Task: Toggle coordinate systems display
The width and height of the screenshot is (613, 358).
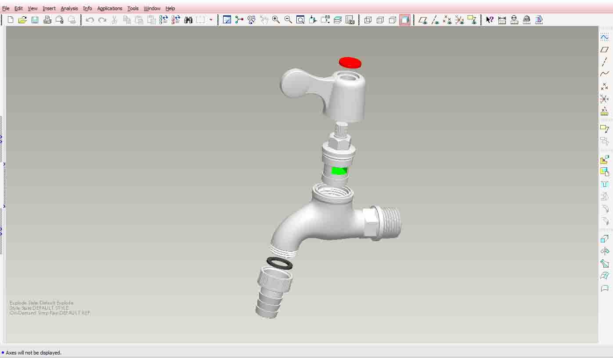Action: pyautogui.click(x=460, y=20)
